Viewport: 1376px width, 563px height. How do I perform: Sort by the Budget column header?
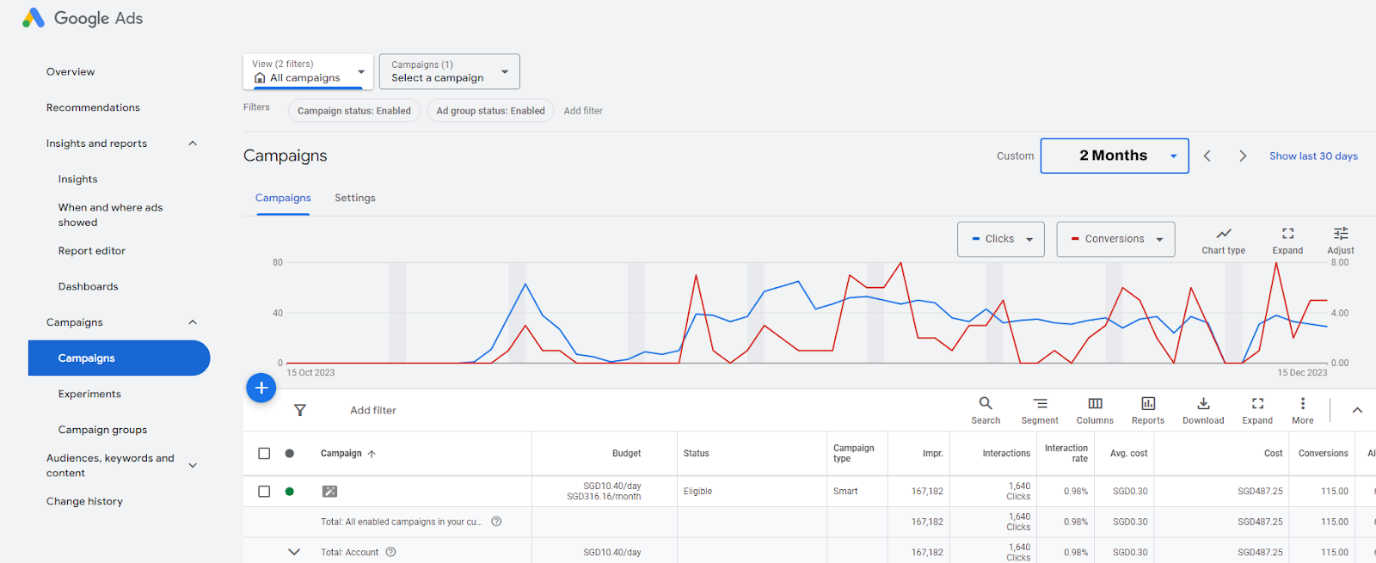tap(626, 453)
